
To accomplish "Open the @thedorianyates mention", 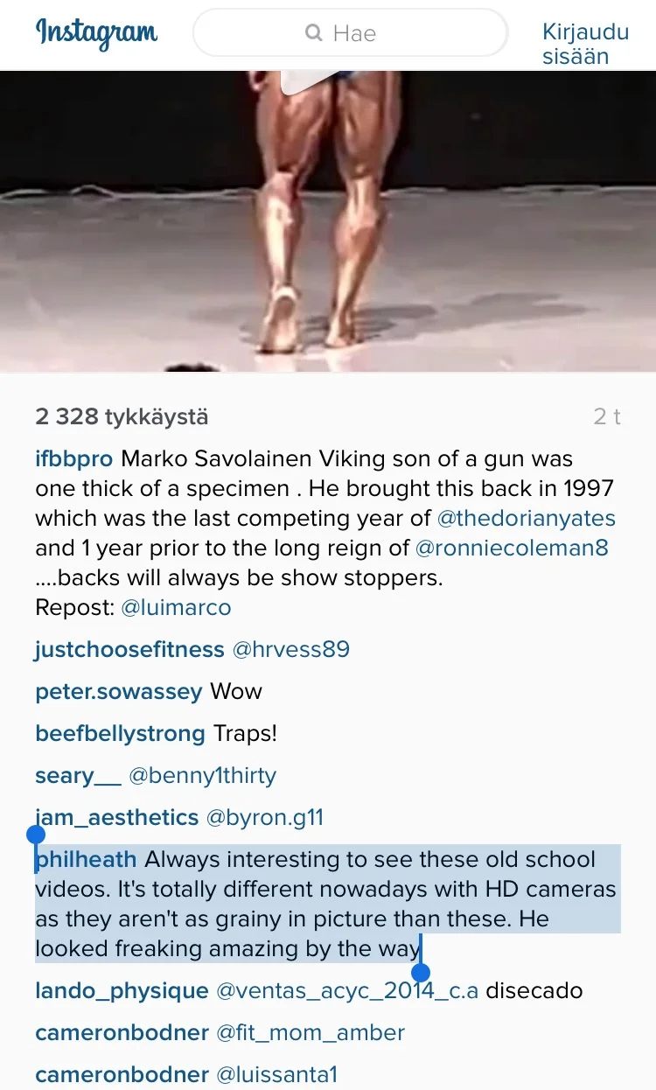I will (526, 518).
